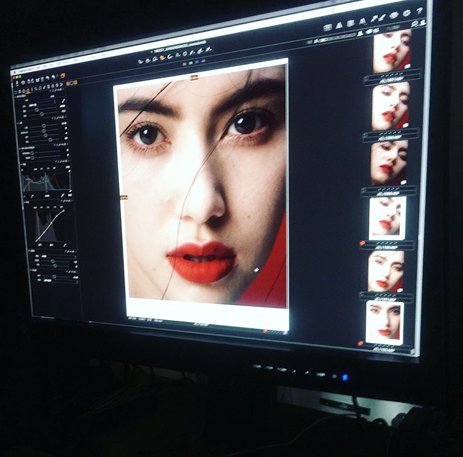The height and width of the screenshot is (457, 463).
Task: Toggle the green channel readout indicator
Action: pos(190,63)
